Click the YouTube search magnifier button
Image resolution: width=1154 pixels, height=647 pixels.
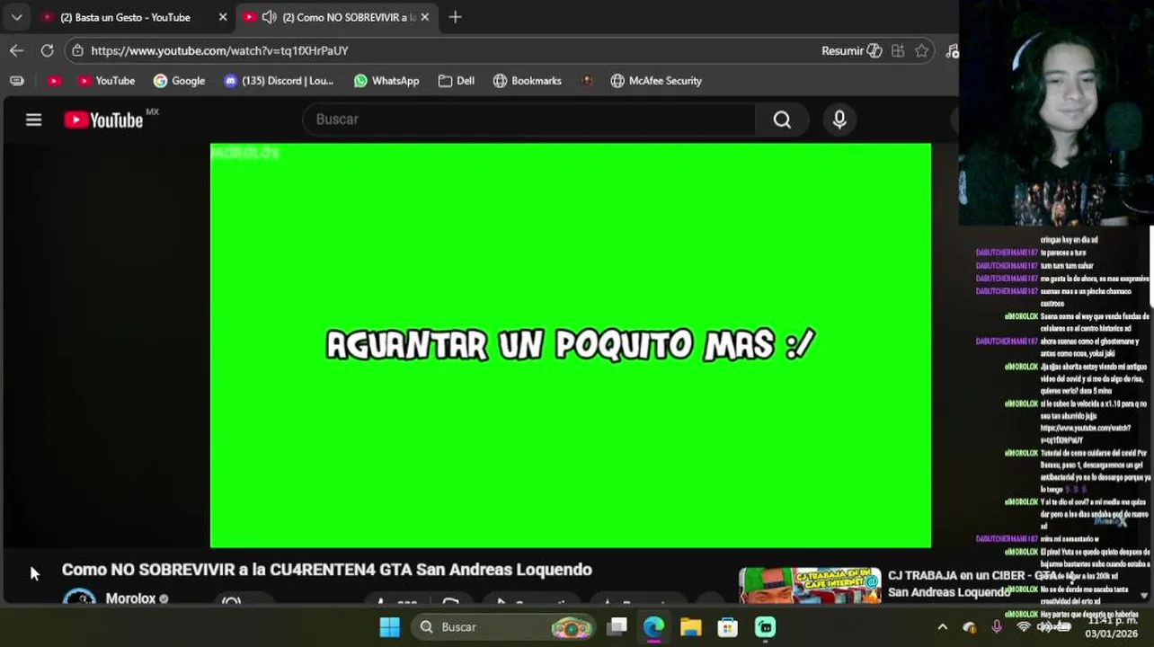coord(782,120)
